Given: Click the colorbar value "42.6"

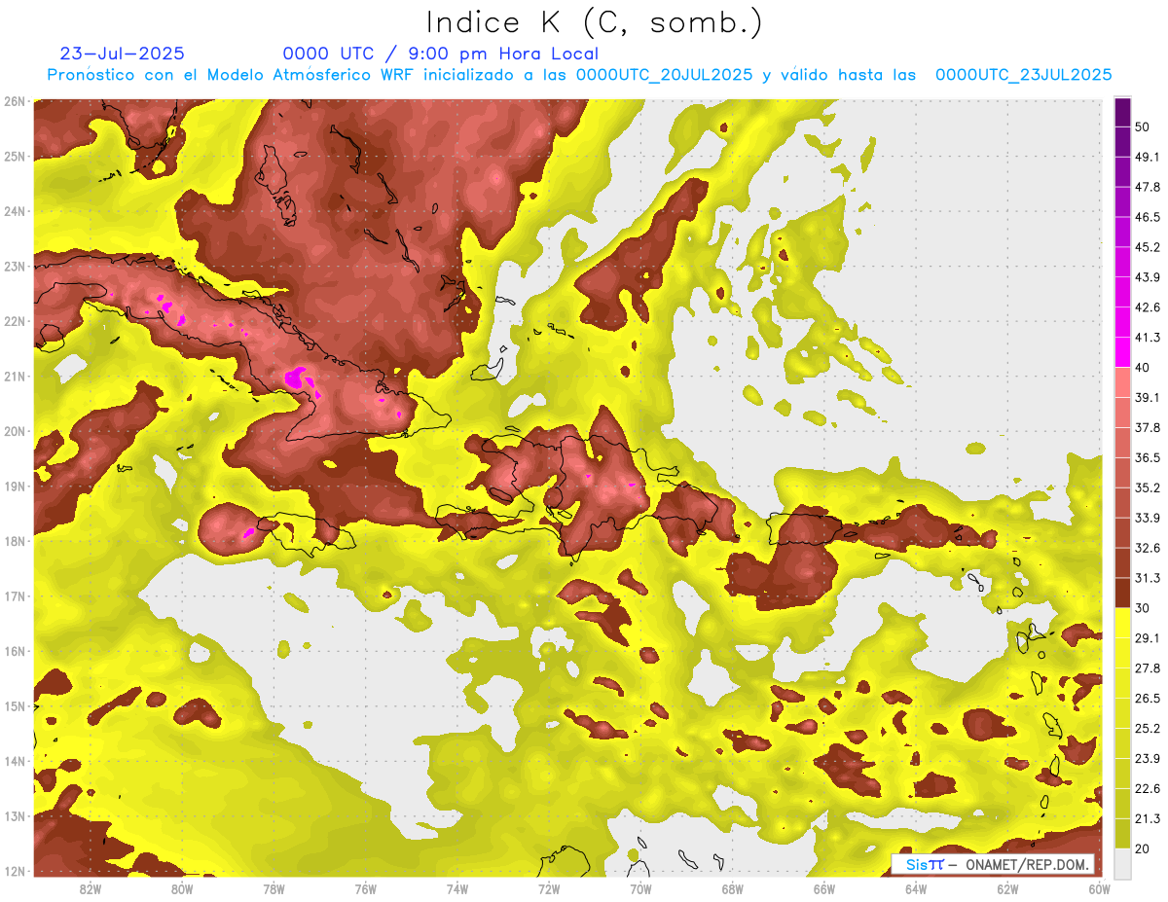Looking at the screenshot, I should click(1148, 307).
